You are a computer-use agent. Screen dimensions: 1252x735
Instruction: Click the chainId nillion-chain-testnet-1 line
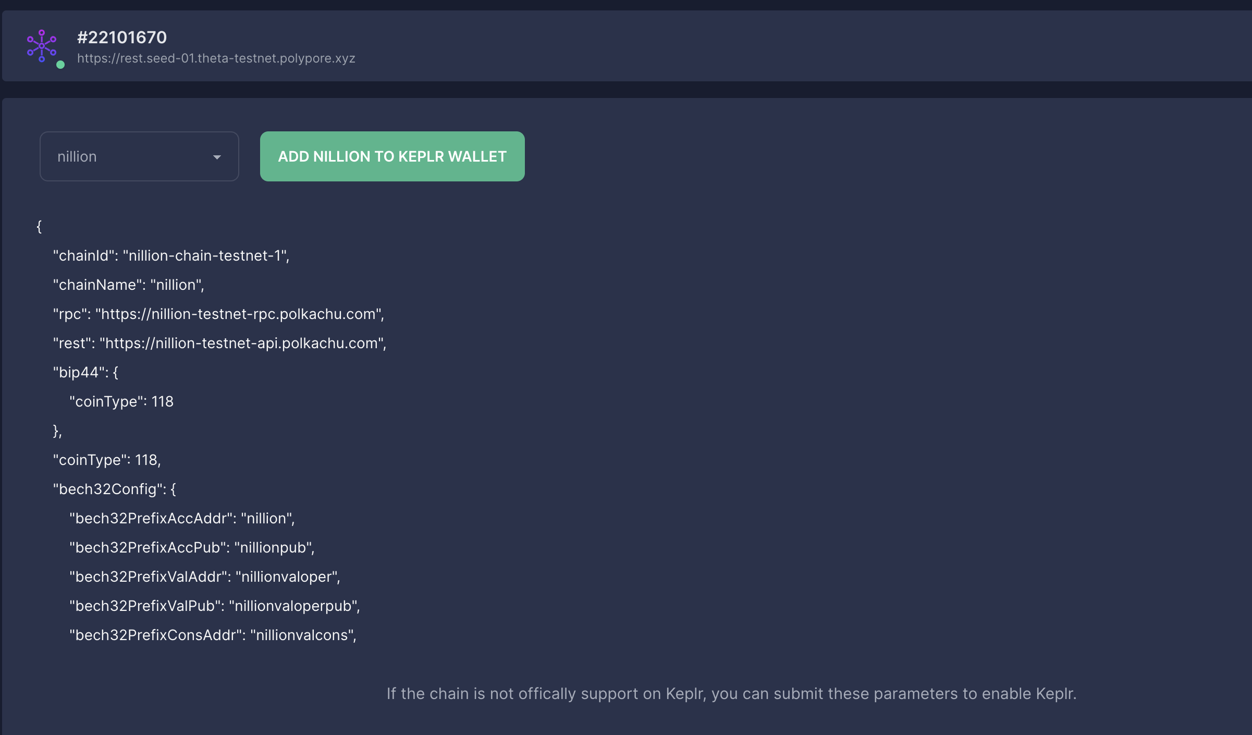pyautogui.click(x=171, y=255)
